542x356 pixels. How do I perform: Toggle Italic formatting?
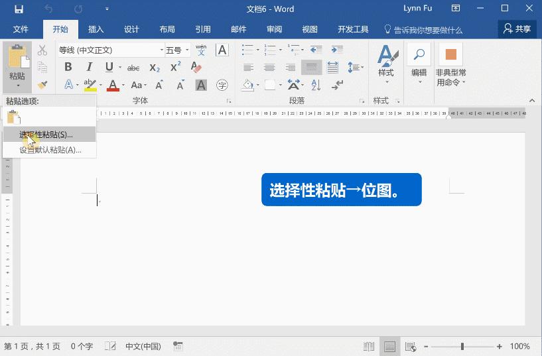click(89, 67)
